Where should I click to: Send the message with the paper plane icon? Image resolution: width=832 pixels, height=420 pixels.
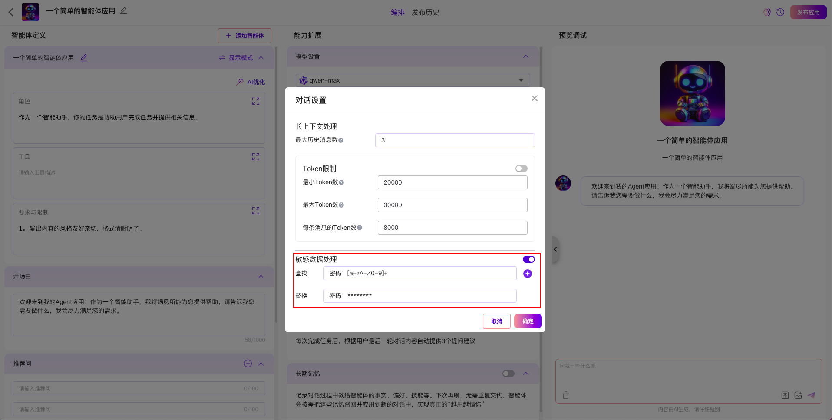tap(811, 395)
